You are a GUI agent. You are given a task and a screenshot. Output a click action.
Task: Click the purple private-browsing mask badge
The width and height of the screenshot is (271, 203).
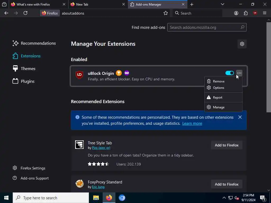pos(127,73)
